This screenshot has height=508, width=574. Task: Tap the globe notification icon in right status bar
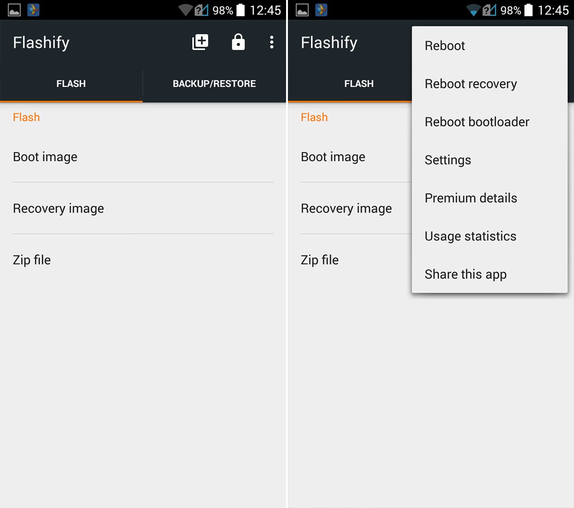coord(321,10)
